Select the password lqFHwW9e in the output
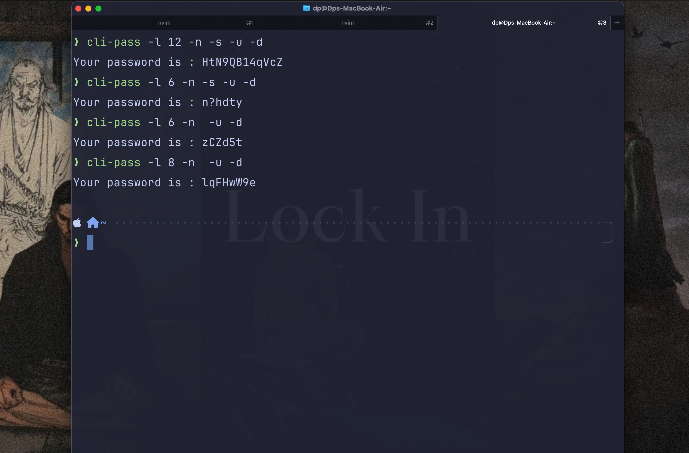 coord(229,182)
